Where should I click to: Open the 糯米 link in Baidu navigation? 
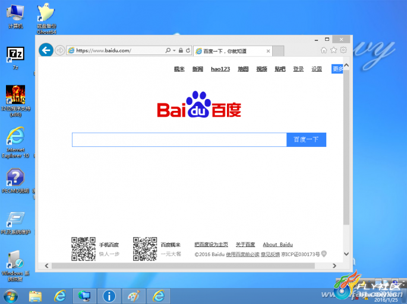coord(179,69)
